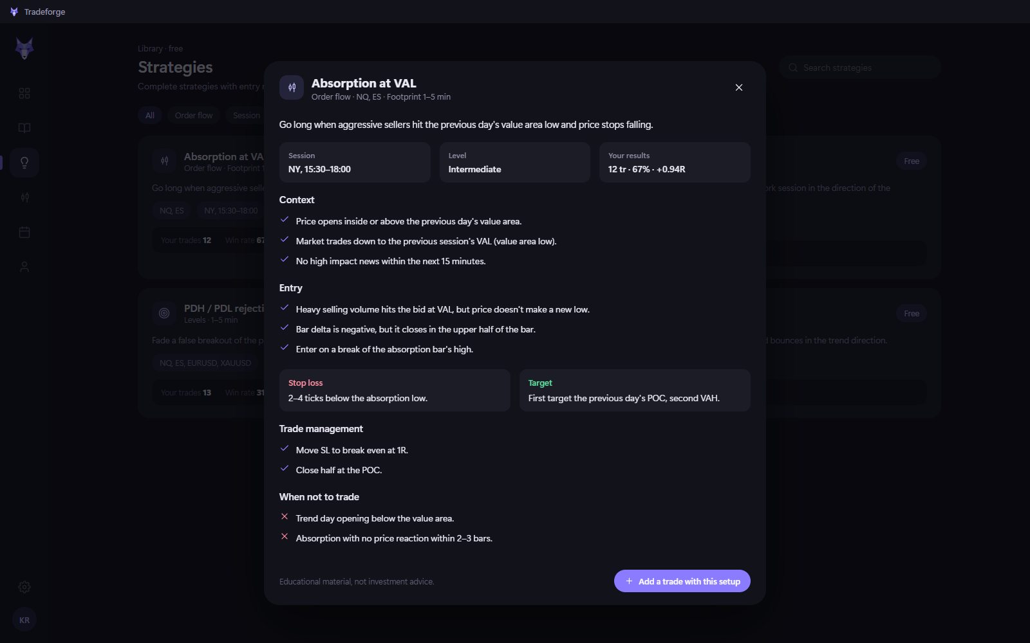Click the Your results stats tile
The width and height of the screenshot is (1030, 643).
[675, 163]
